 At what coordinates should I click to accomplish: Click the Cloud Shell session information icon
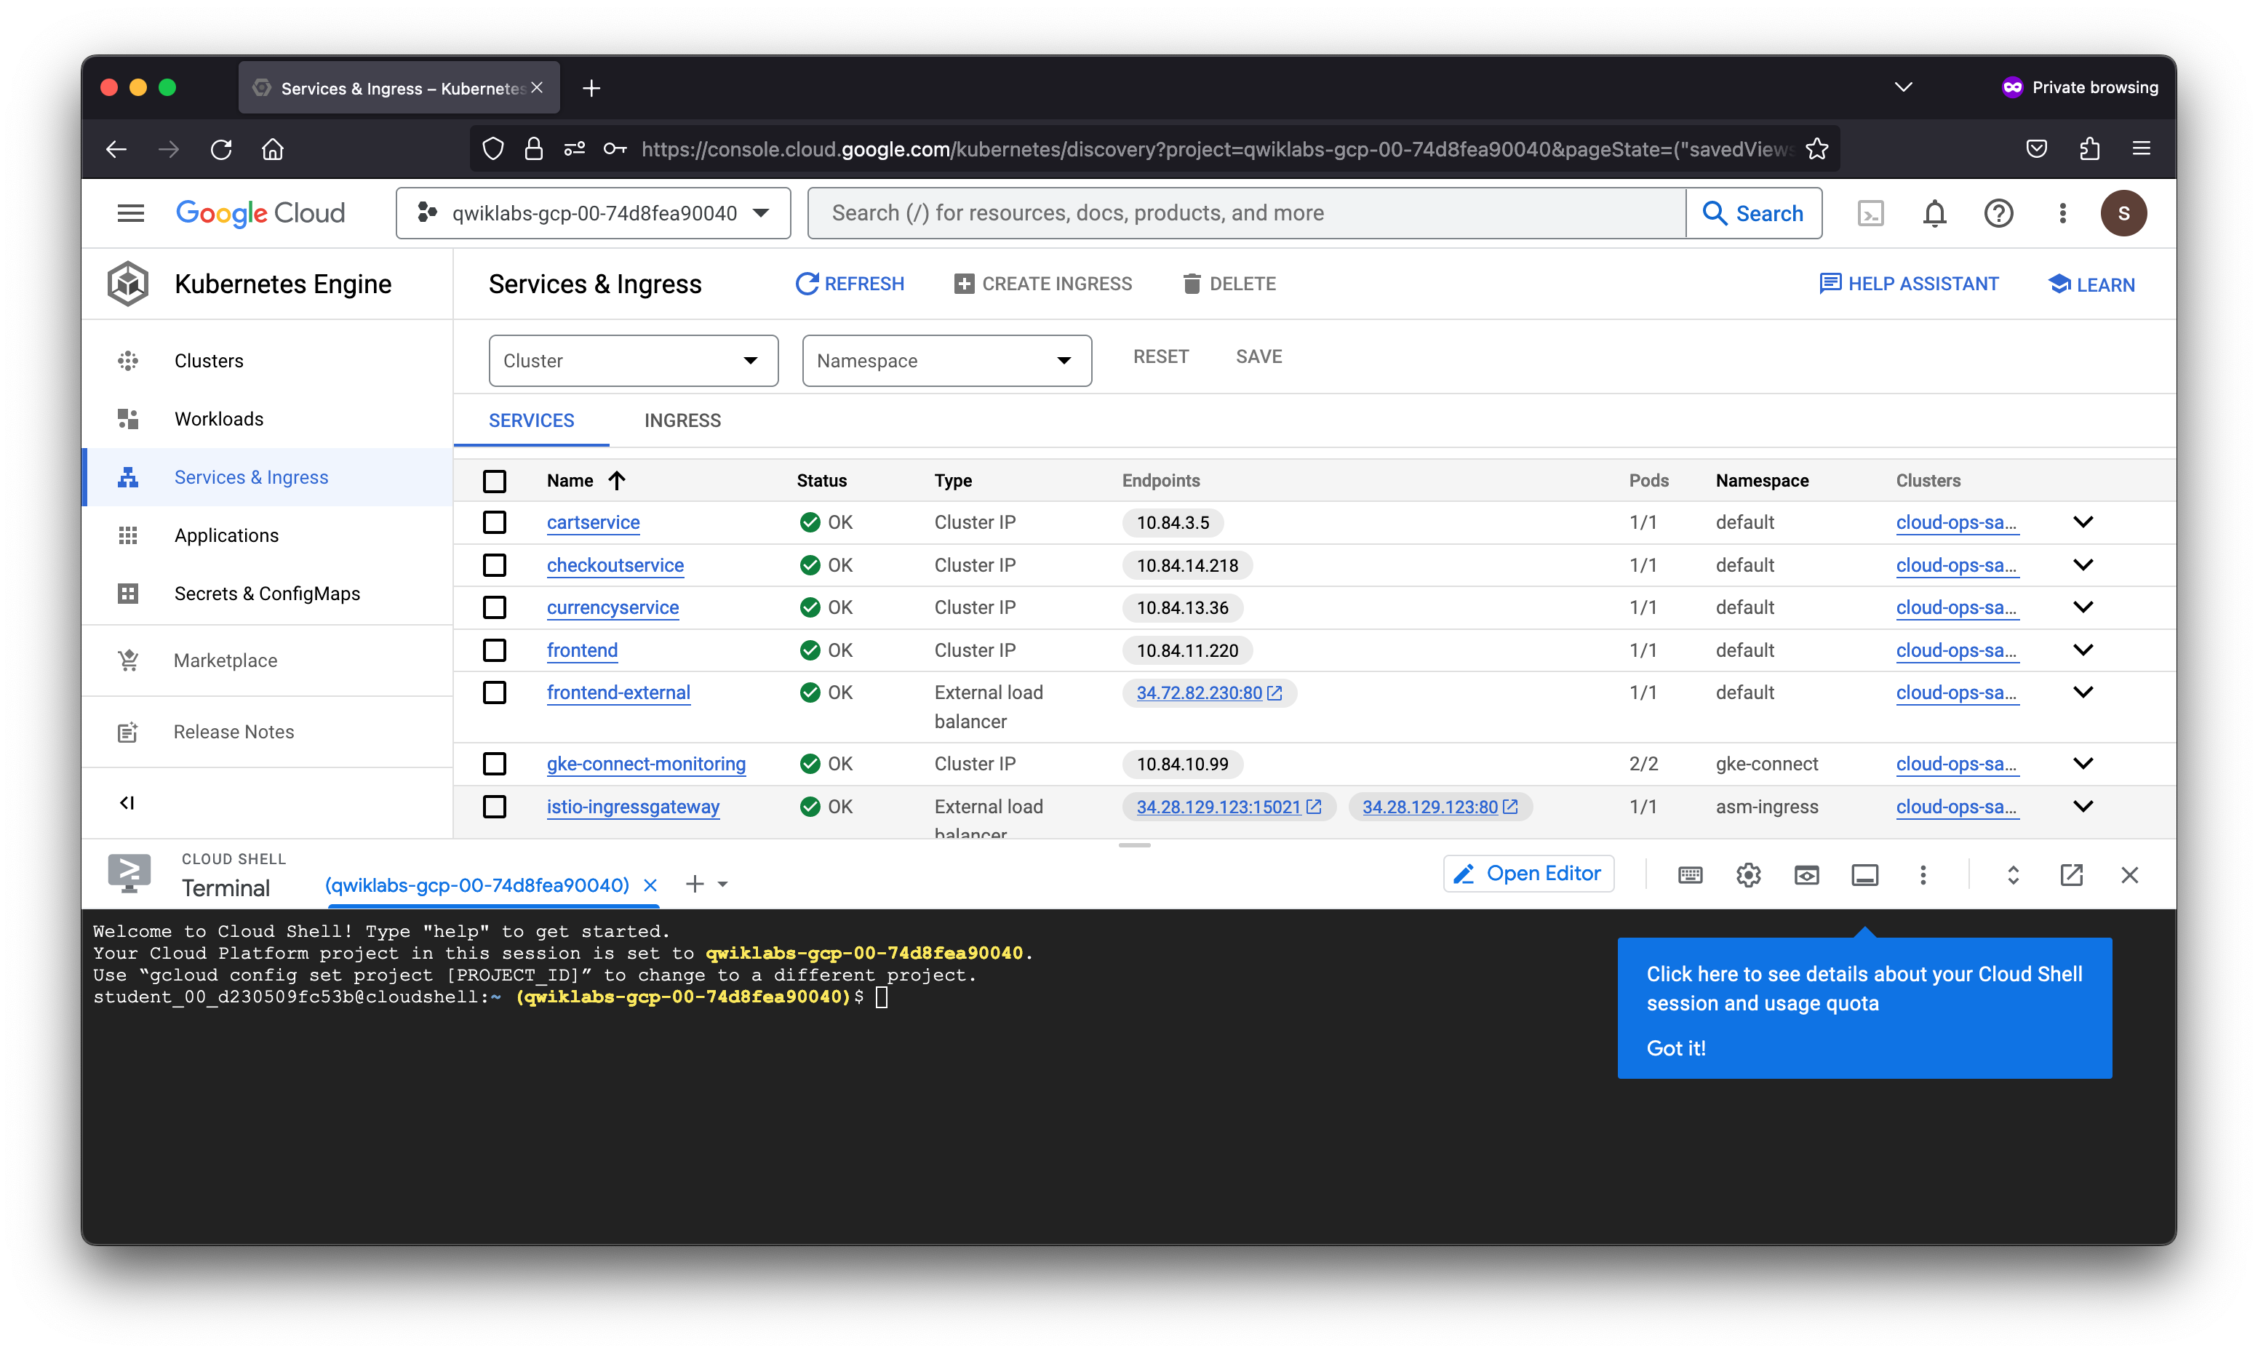pyautogui.click(x=1864, y=875)
